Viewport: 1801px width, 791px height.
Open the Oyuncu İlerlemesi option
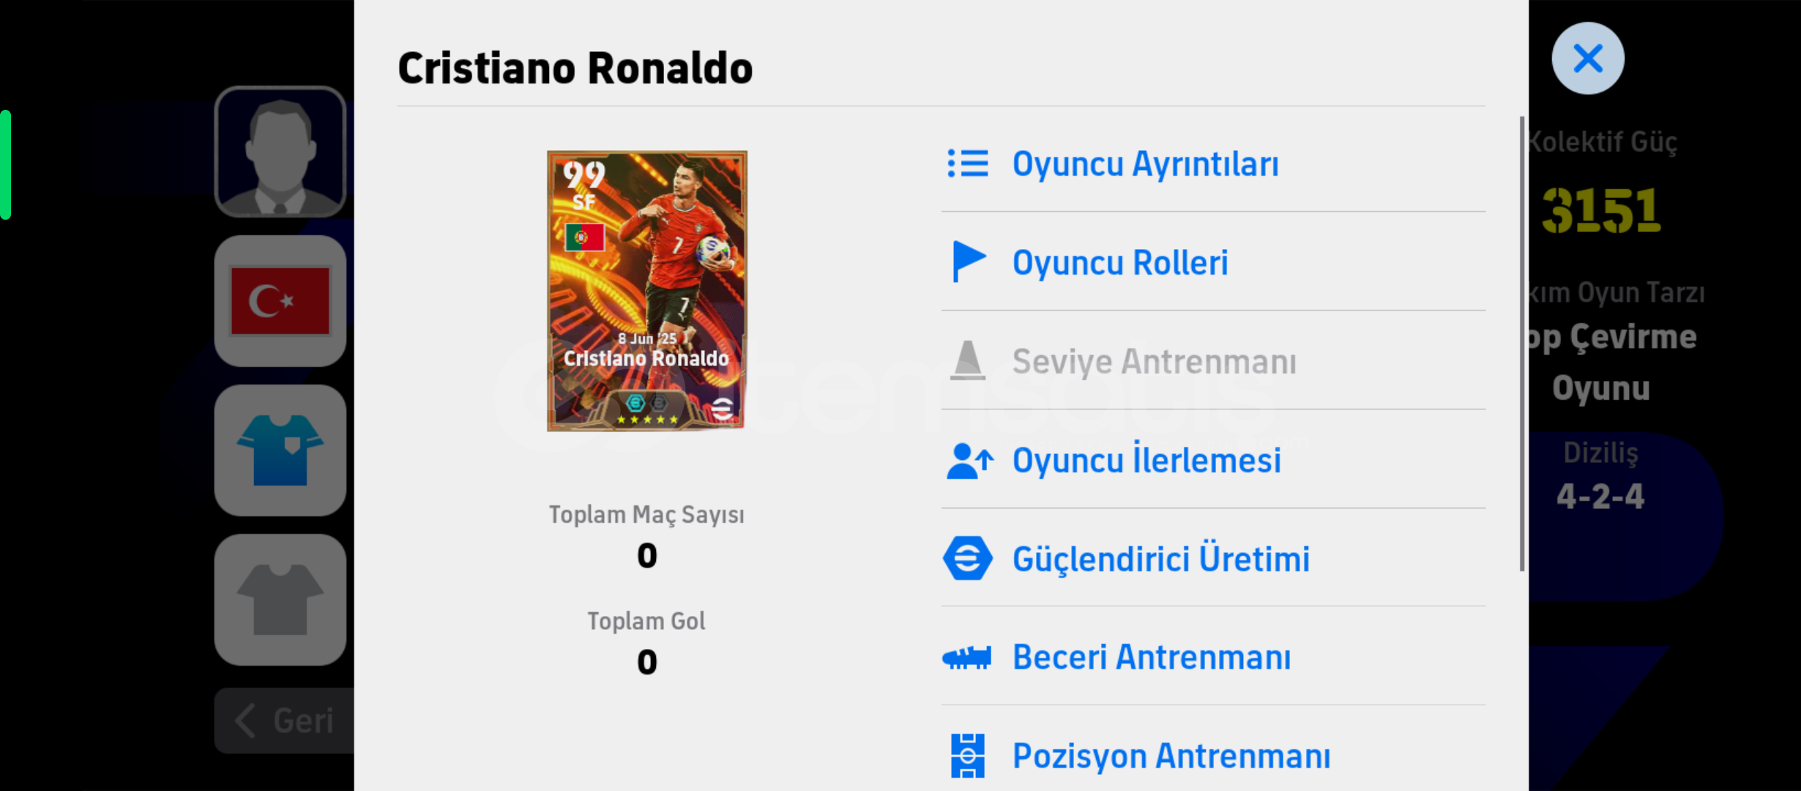click(1213, 460)
